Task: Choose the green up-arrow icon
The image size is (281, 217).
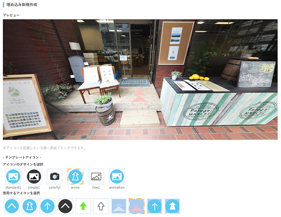Action: [83, 206]
